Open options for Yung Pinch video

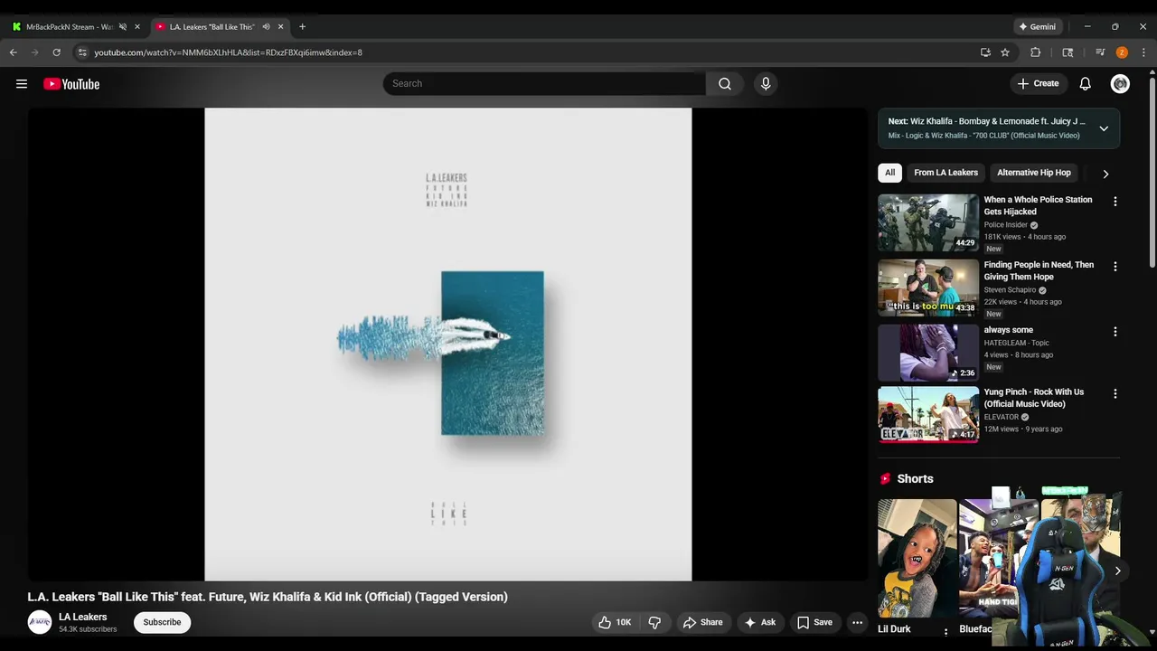[1115, 394]
